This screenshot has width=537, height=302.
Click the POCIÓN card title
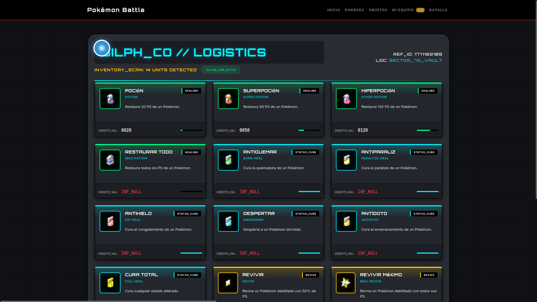[134, 91]
